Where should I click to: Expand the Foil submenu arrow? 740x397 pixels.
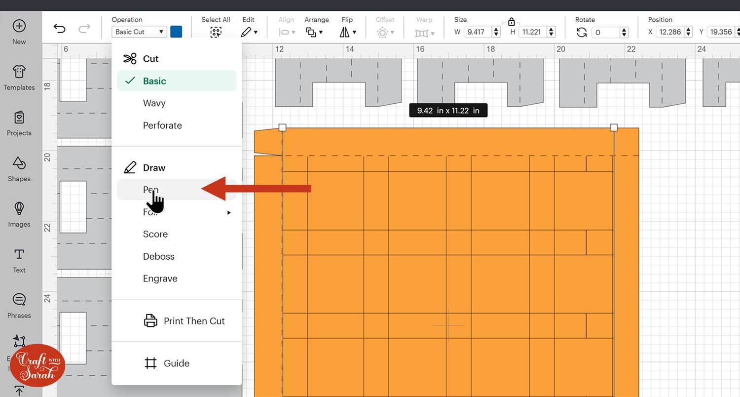point(228,212)
